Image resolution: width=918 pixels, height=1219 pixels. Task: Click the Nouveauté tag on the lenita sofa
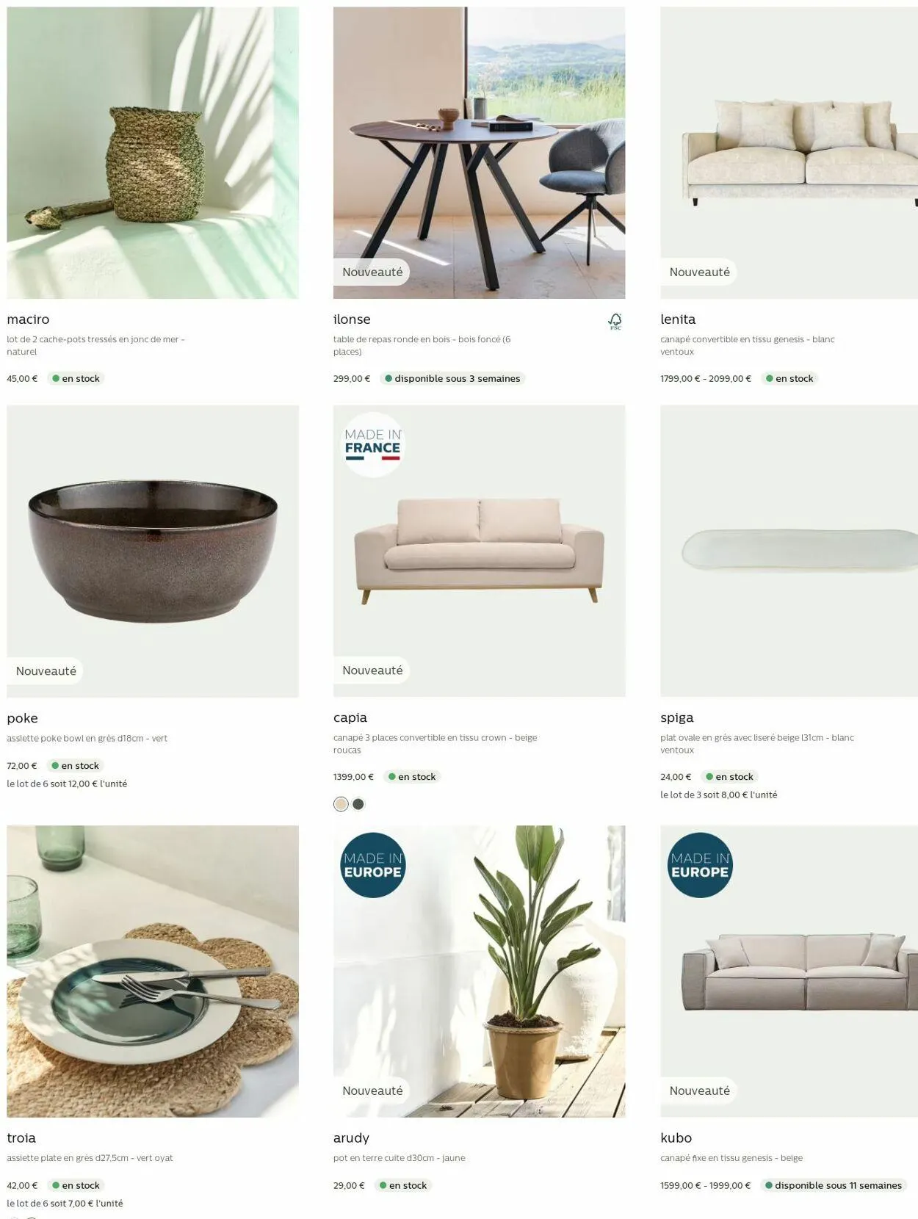(x=699, y=272)
